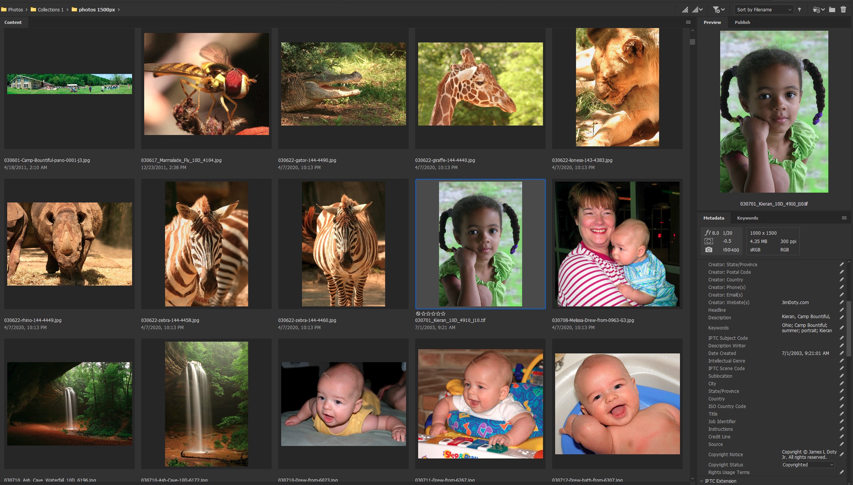Open filter items by rating menu
This screenshot has width=853, height=485.
(x=718, y=10)
